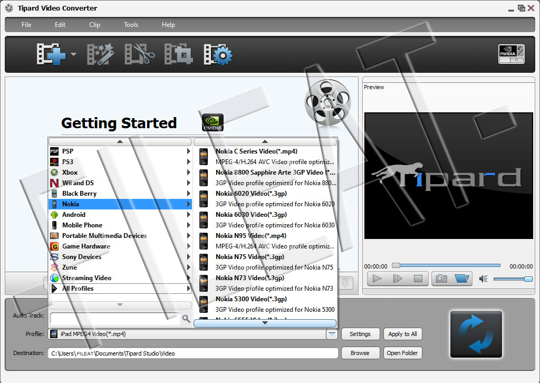
Task: Open the video Effect (magic wand) tool
Action: [x=100, y=54]
